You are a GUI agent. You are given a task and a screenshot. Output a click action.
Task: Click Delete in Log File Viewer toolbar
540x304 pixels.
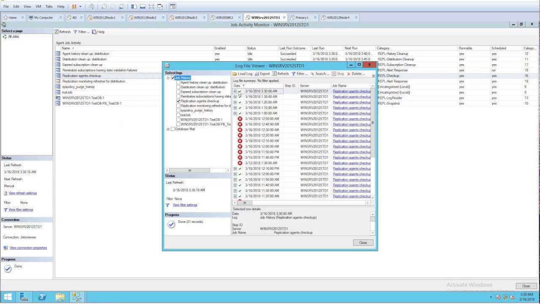pyautogui.click(x=356, y=74)
